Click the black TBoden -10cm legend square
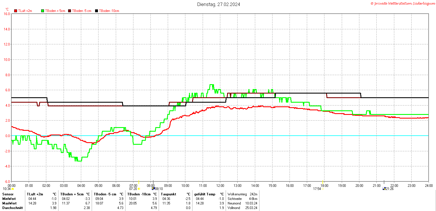Viewport: 436px width, 211px height. [97, 11]
